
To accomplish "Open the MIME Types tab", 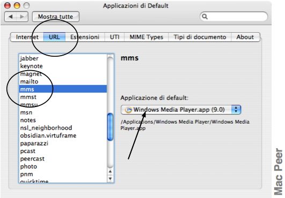I will coord(147,37).
